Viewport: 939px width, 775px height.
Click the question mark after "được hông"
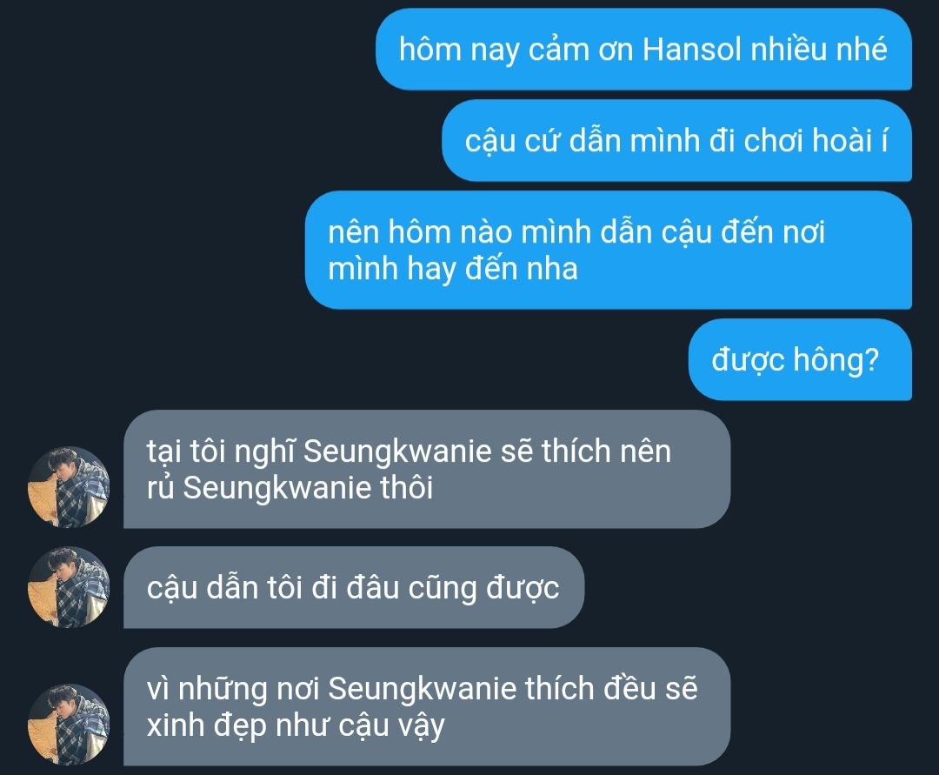pyautogui.click(x=871, y=360)
